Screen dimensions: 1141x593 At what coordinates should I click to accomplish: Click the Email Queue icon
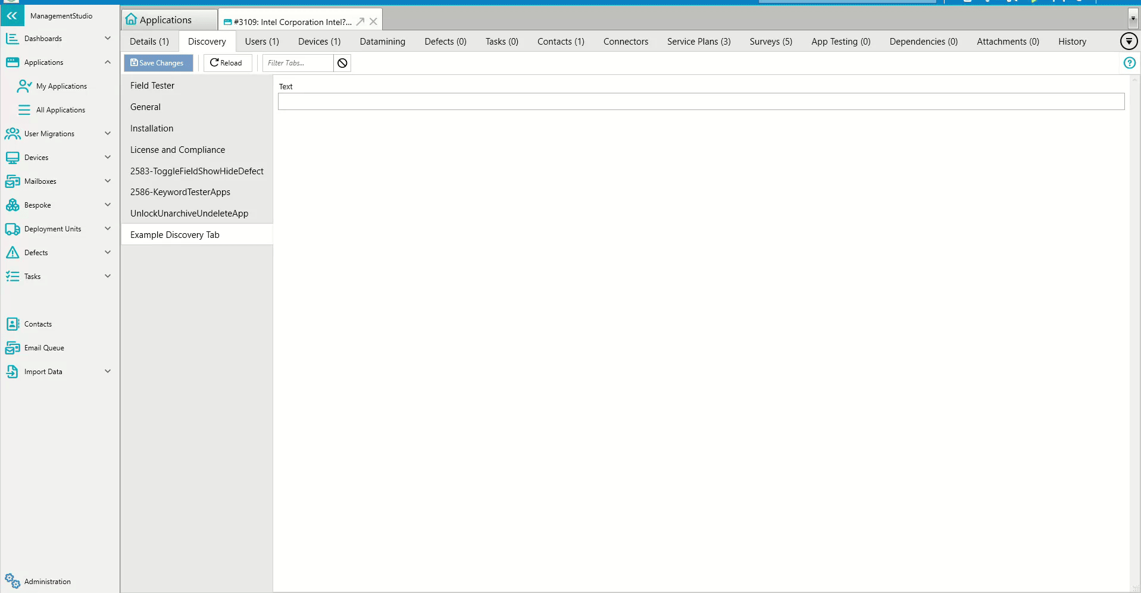tap(12, 348)
